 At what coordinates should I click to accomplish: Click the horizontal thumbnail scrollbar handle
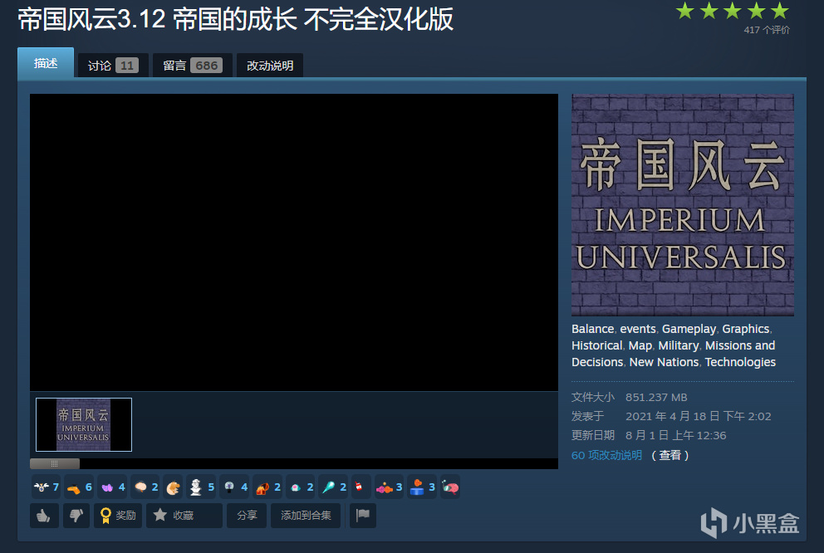55,463
